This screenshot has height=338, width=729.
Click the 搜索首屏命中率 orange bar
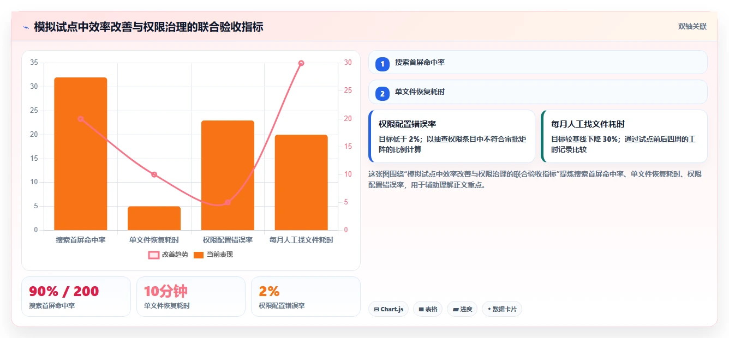click(x=81, y=154)
